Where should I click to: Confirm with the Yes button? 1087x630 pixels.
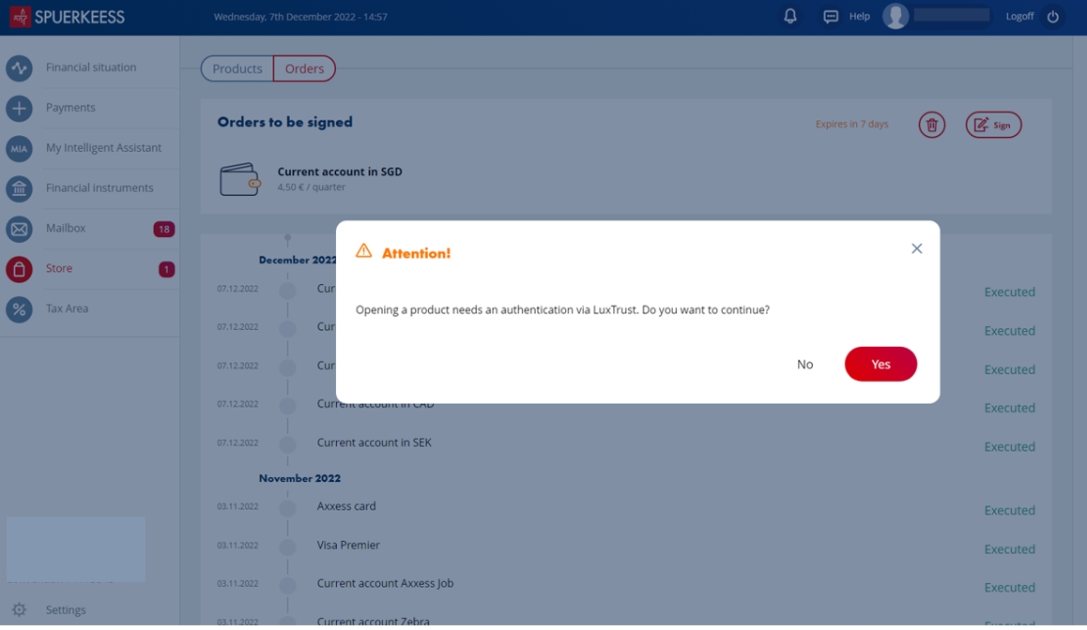point(880,364)
